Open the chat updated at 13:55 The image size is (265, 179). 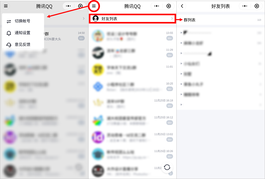[132, 36]
